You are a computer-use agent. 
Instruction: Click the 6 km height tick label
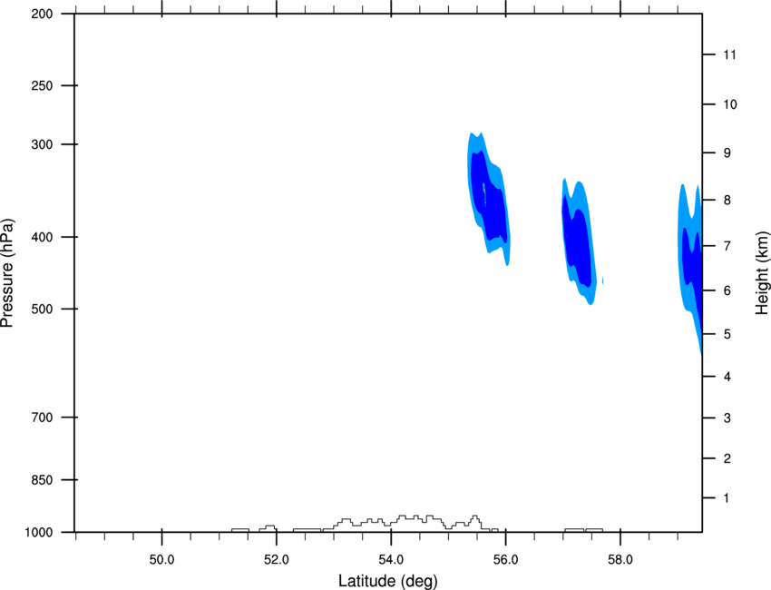[x=727, y=290]
